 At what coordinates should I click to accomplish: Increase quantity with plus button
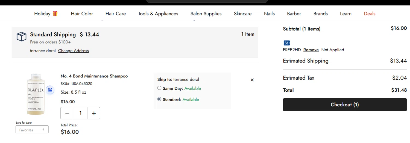(x=94, y=113)
